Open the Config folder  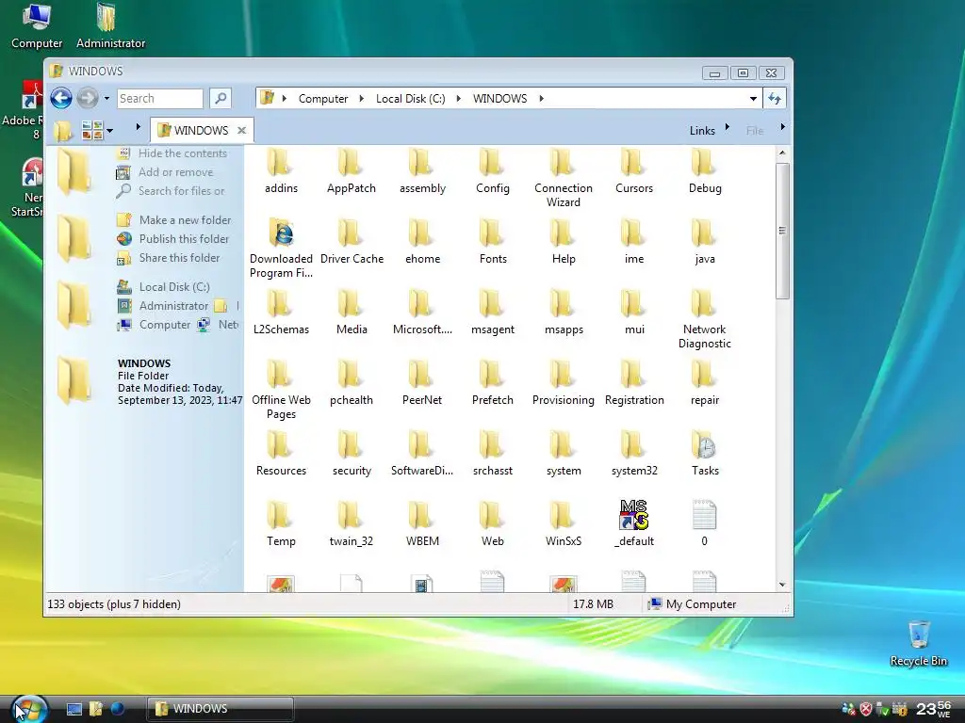pyautogui.click(x=492, y=171)
